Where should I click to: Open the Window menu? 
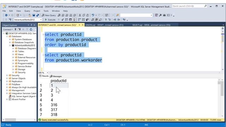[x=56, y=11]
